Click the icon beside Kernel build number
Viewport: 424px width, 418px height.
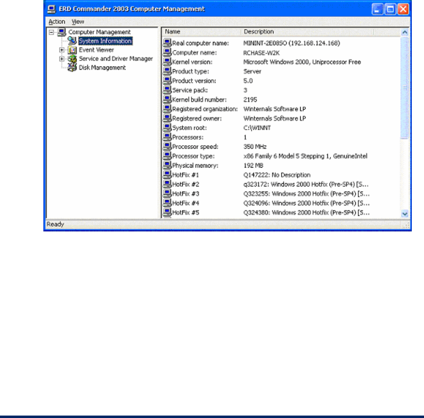pos(167,99)
